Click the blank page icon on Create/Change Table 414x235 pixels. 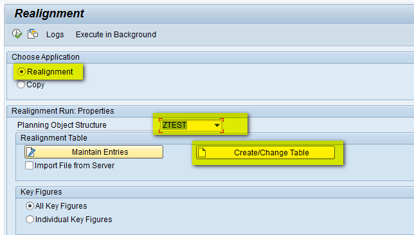(x=202, y=152)
